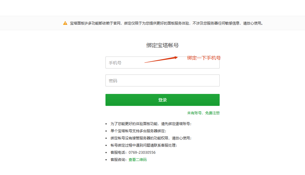Click the orange warning triangle icon
The height and width of the screenshot is (175, 305).
point(65,23)
